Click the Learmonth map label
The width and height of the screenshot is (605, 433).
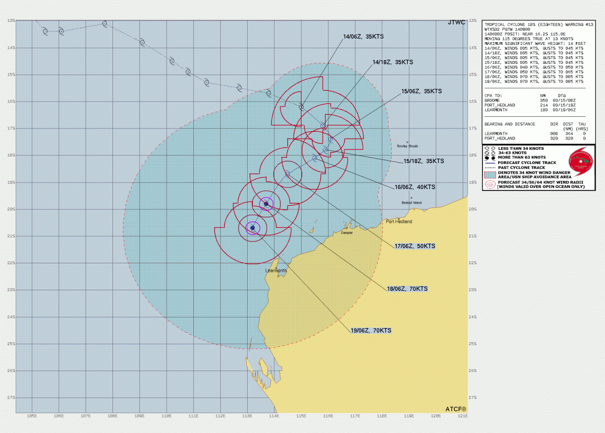[x=276, y=271]
